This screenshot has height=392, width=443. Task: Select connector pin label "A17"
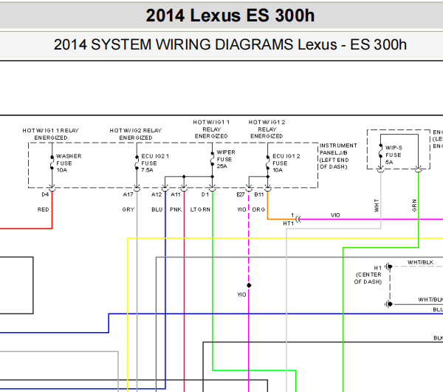[128, 195]
